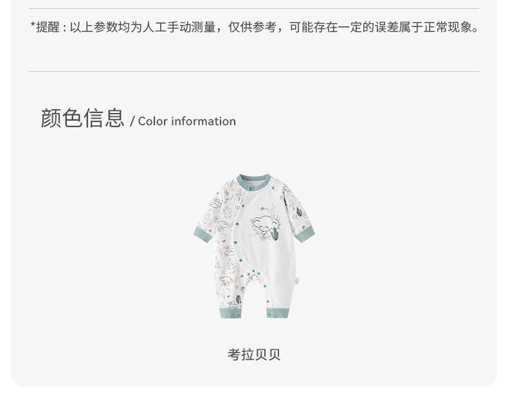Click the green snap button at collar
508x393 pixels.
[249, 188]
